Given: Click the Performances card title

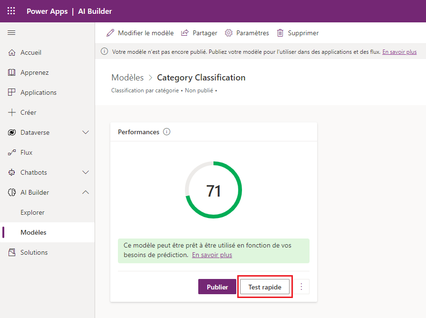Looking at the screenshot, I should (138, 132).
